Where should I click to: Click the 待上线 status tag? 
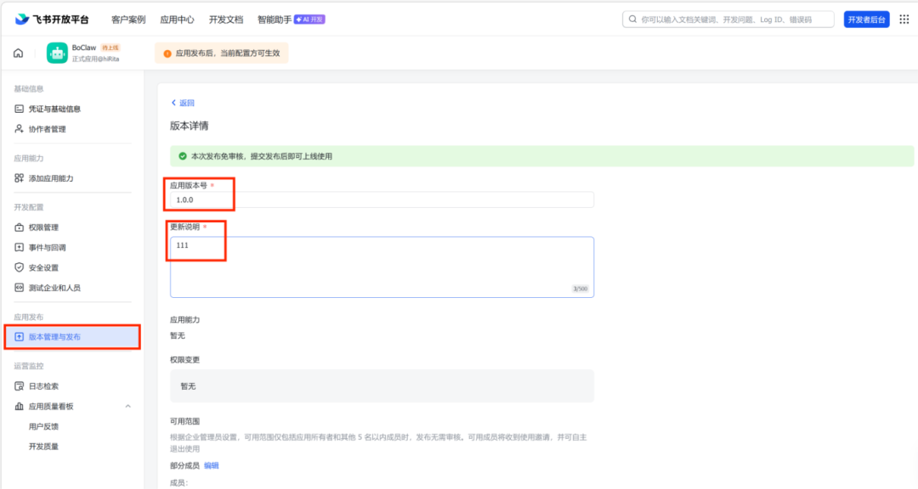[x=110, y=48]
